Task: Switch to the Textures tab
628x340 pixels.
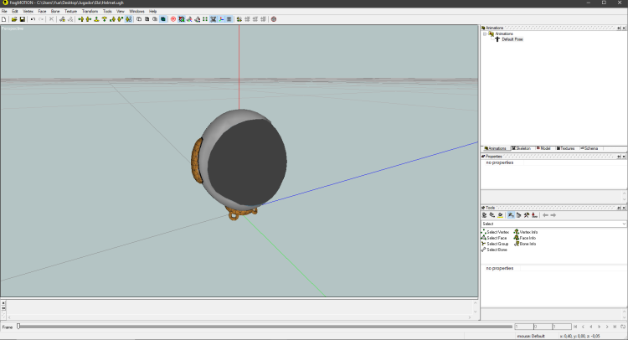Action: (x=566, y=148)
